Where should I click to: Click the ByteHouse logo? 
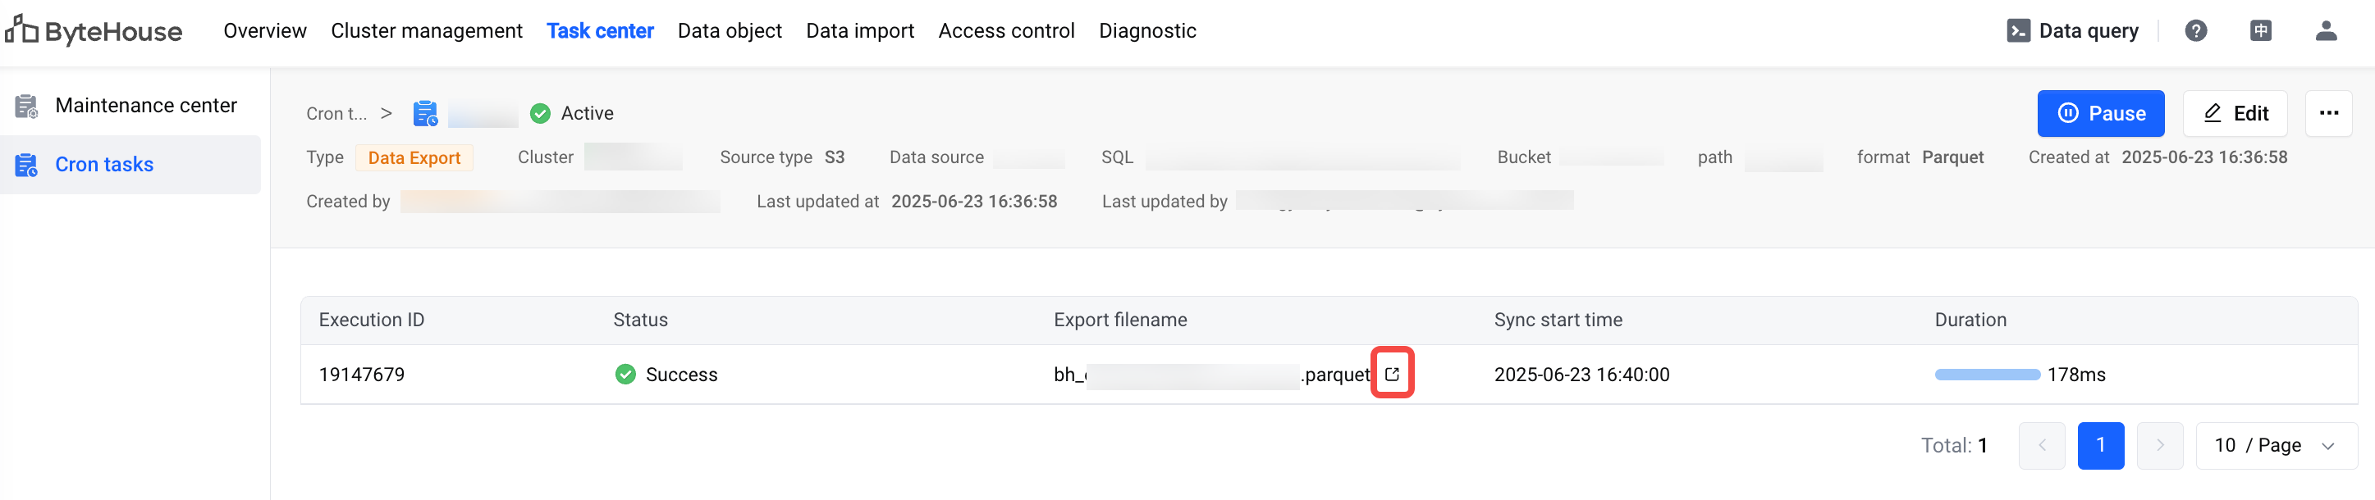point(94,31)
